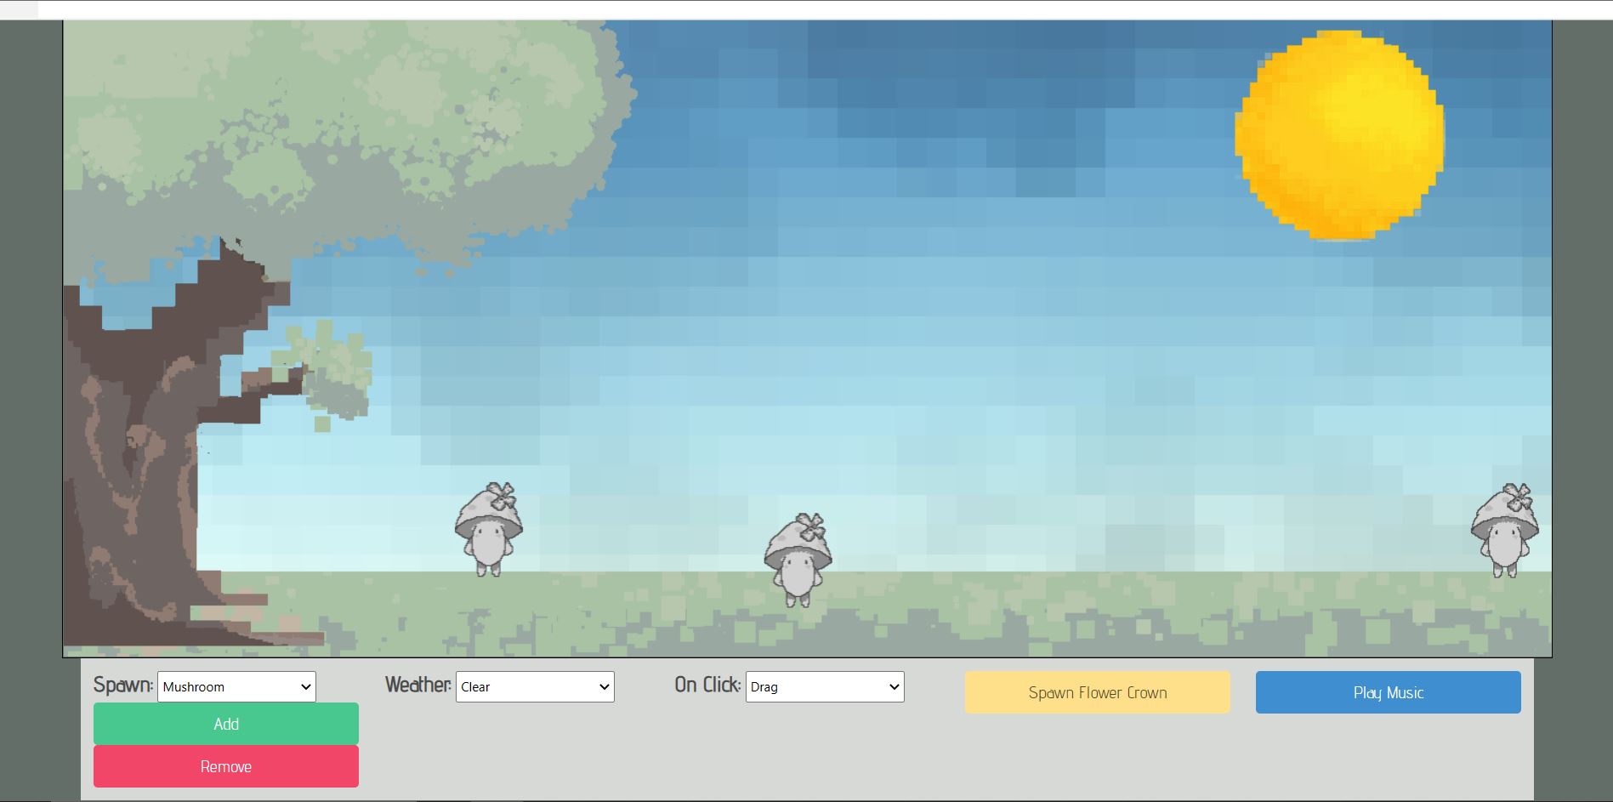
Task: Click the Spawn Flower Crown button
Action: pos(1097,692)
